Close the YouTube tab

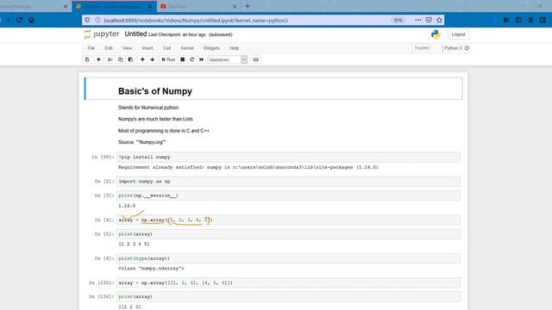tap(235, 6)
